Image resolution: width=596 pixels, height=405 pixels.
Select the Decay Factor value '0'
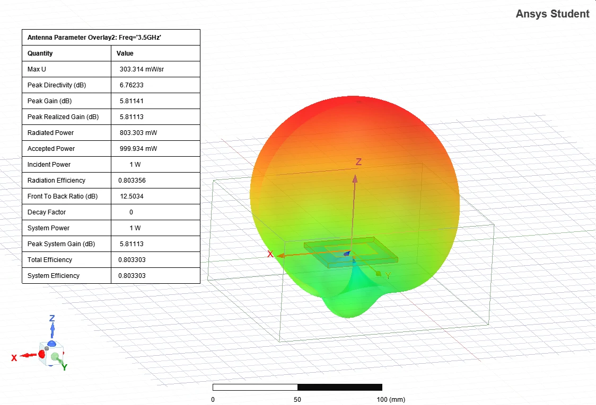point(131,212)
